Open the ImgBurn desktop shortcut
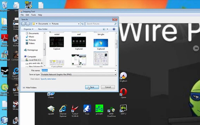Screen dimensions: 200x125 [x=123, y=77]
